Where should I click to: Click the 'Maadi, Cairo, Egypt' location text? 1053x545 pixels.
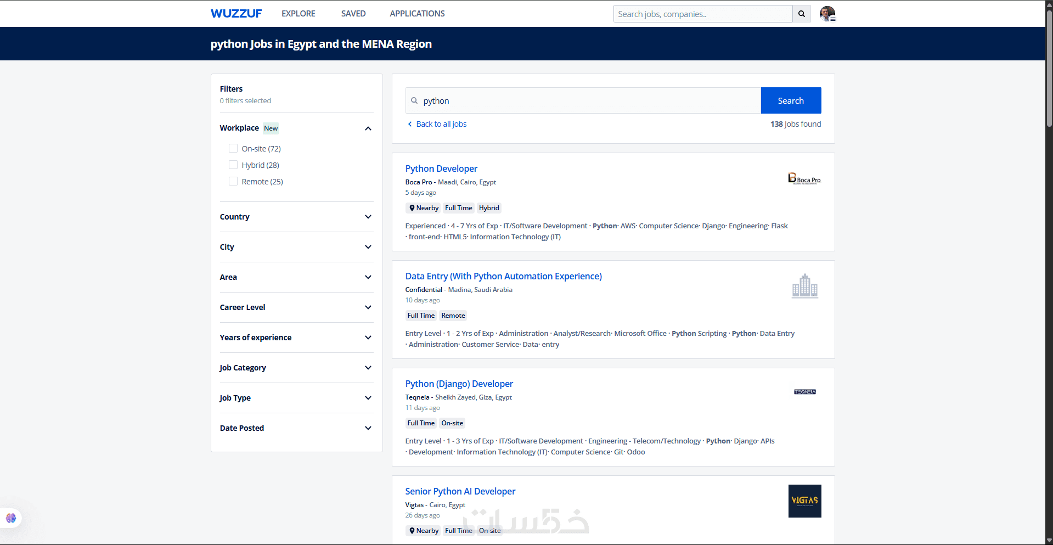tap(467, 182)
